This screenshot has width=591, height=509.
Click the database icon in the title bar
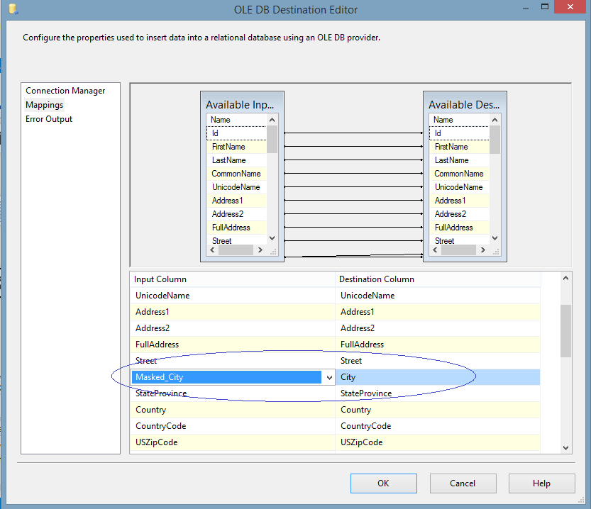point(13,9)
